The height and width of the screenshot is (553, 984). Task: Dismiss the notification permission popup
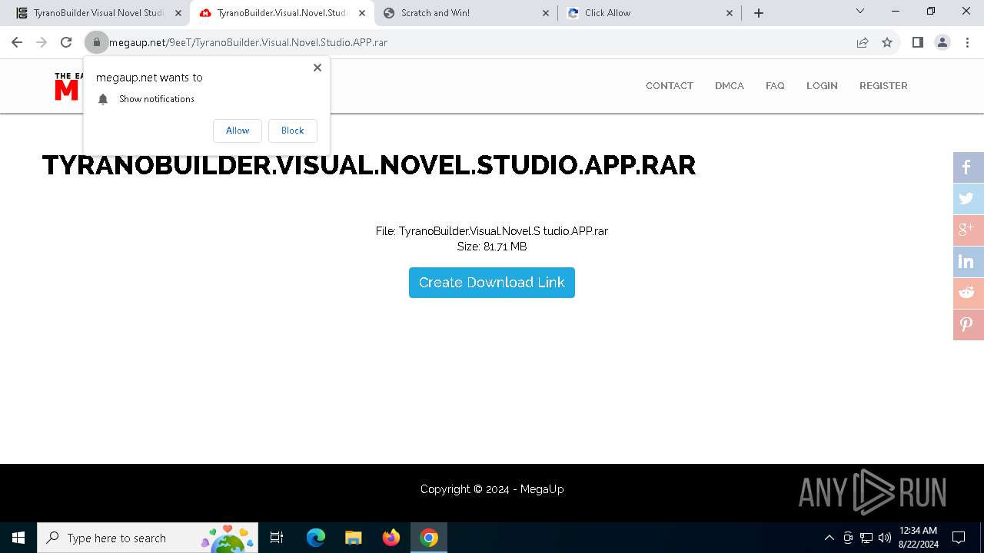click(x=317, y=68)
